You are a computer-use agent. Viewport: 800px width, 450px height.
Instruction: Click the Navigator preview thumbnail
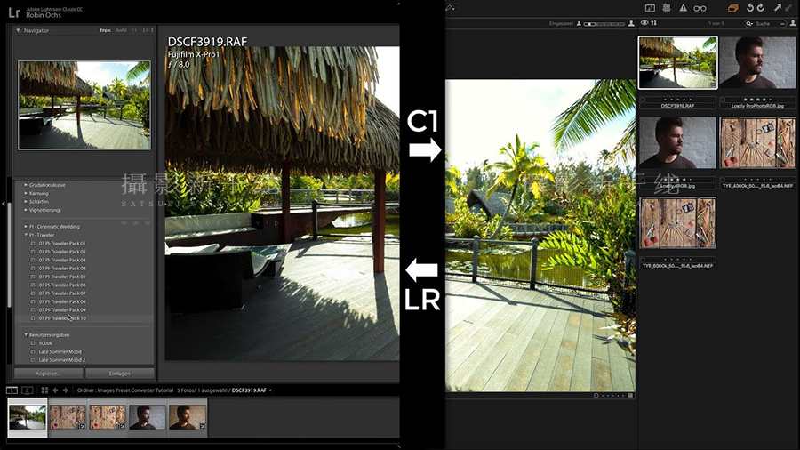(x=84, y=105)
